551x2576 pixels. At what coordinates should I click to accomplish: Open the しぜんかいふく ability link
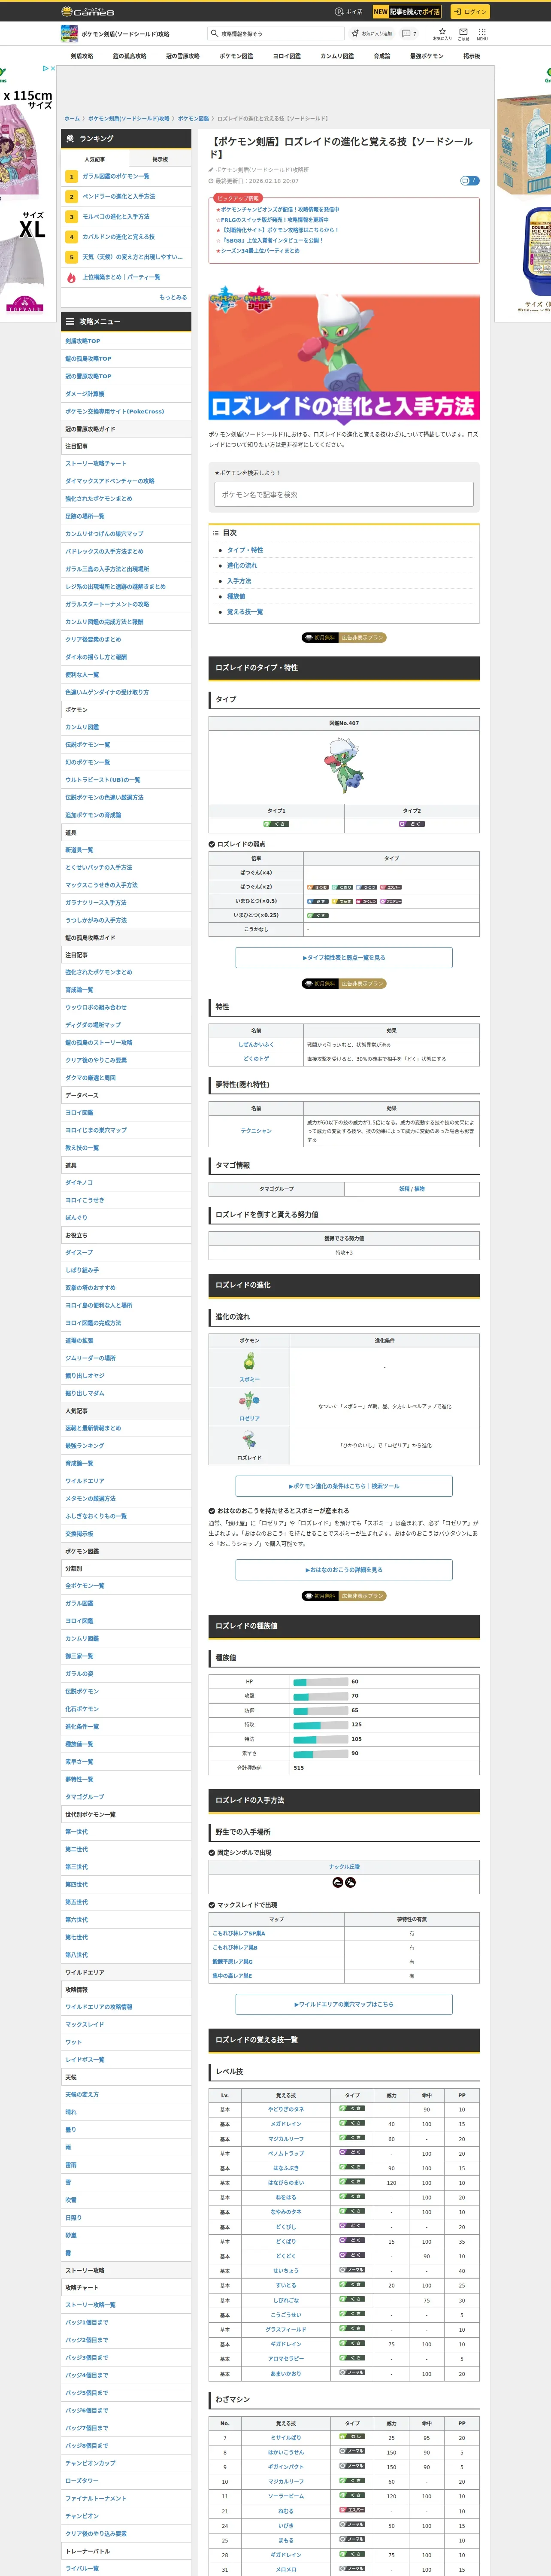click(256, 1044)
